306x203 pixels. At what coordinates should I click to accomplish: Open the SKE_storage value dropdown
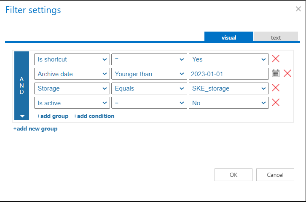[x=228, y=88]
